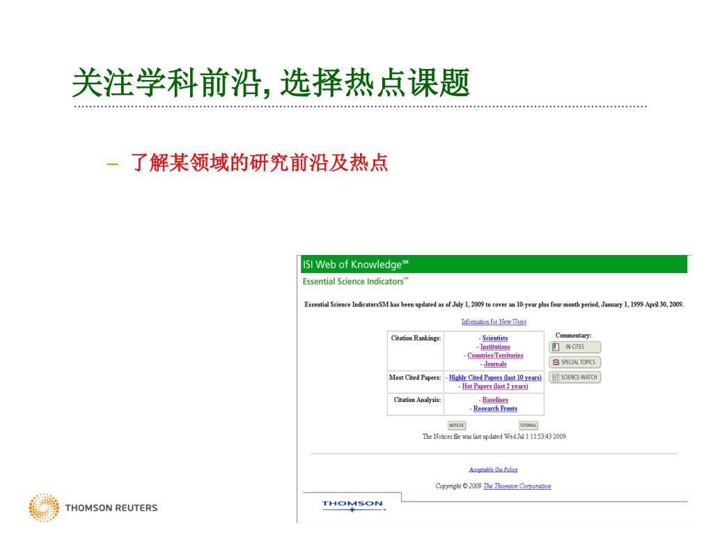
Task: Click the red bullet text 了解某领域的研究前沿及热点
Action: coord(259,162)
